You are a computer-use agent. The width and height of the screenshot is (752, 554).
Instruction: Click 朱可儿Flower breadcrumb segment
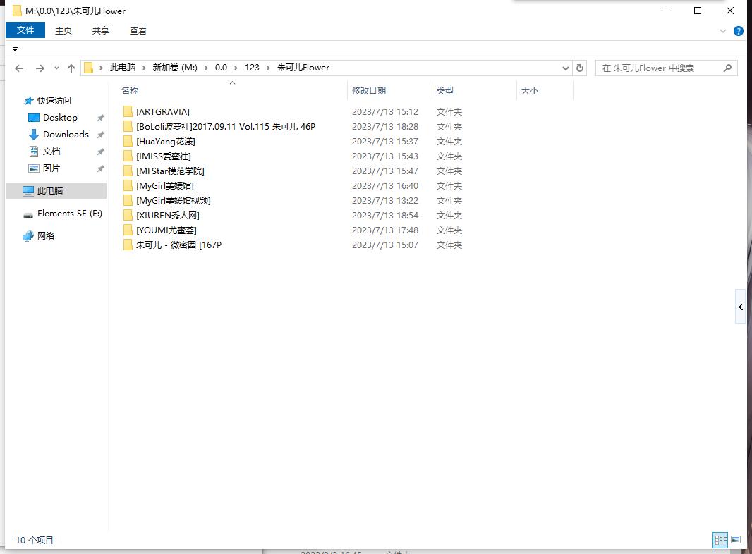[x=303, y=68]
